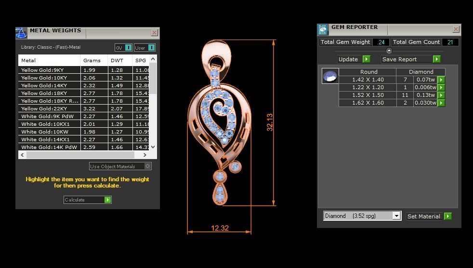473x268 pixels.
Task: Click the Diamond column header in gem table
Action: pyautogui.click(x=421, y=72)
